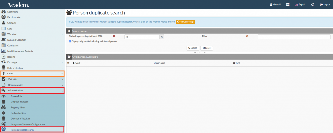Open the settings gears icon in header
Screen dimensions: 333x133
pyautogui.click(x=313, y=5)
